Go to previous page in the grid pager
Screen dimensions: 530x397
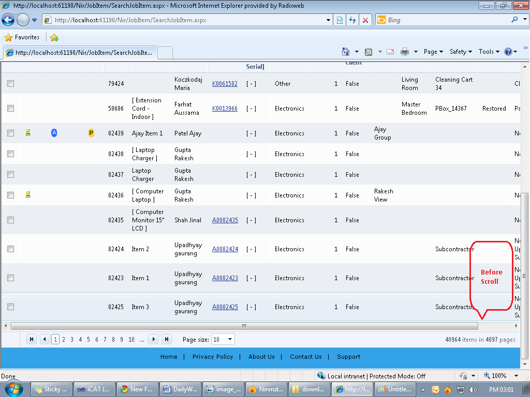pyautogui.click(x=45, y=339)
